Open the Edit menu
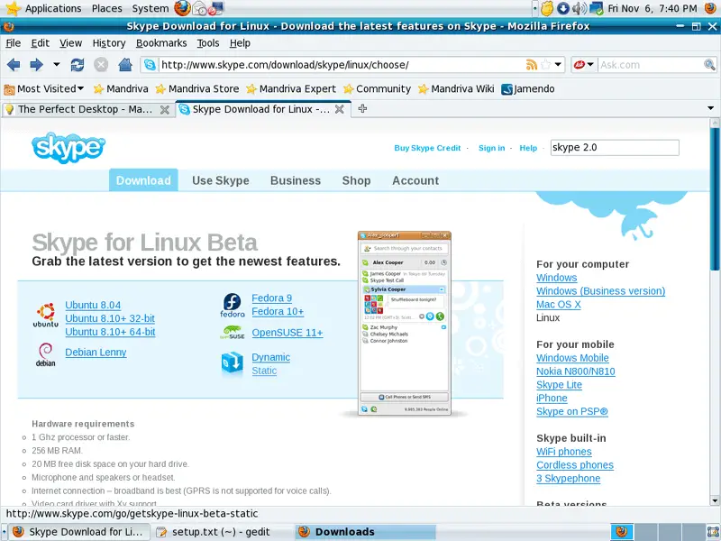721x541 pixels. point(40,43)
